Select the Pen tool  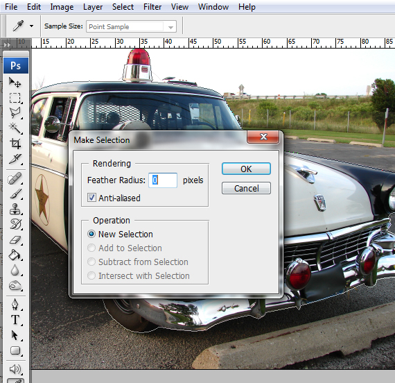coord(15,305)
